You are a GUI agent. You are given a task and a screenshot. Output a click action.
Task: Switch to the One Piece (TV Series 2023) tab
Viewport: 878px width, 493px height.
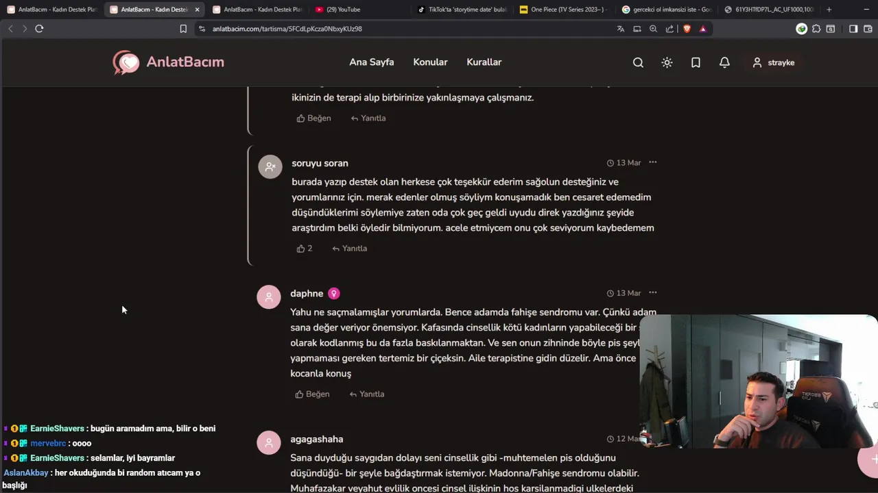point(564,10)
